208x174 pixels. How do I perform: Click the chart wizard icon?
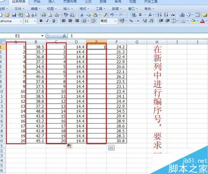pos(182,15)
